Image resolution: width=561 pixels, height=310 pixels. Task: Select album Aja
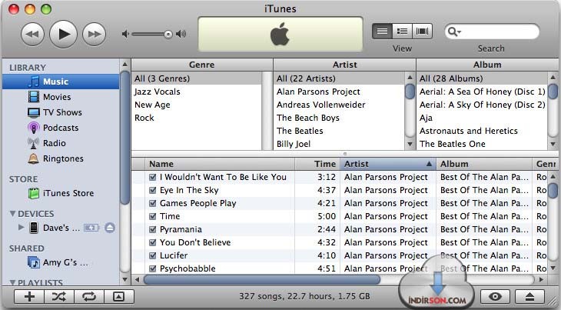483,118
